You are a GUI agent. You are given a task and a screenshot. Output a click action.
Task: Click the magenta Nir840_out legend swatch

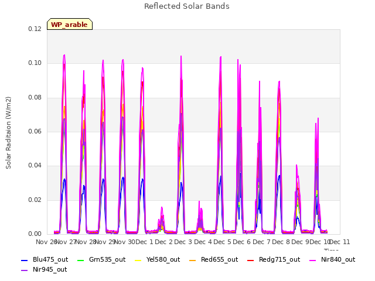313,260
